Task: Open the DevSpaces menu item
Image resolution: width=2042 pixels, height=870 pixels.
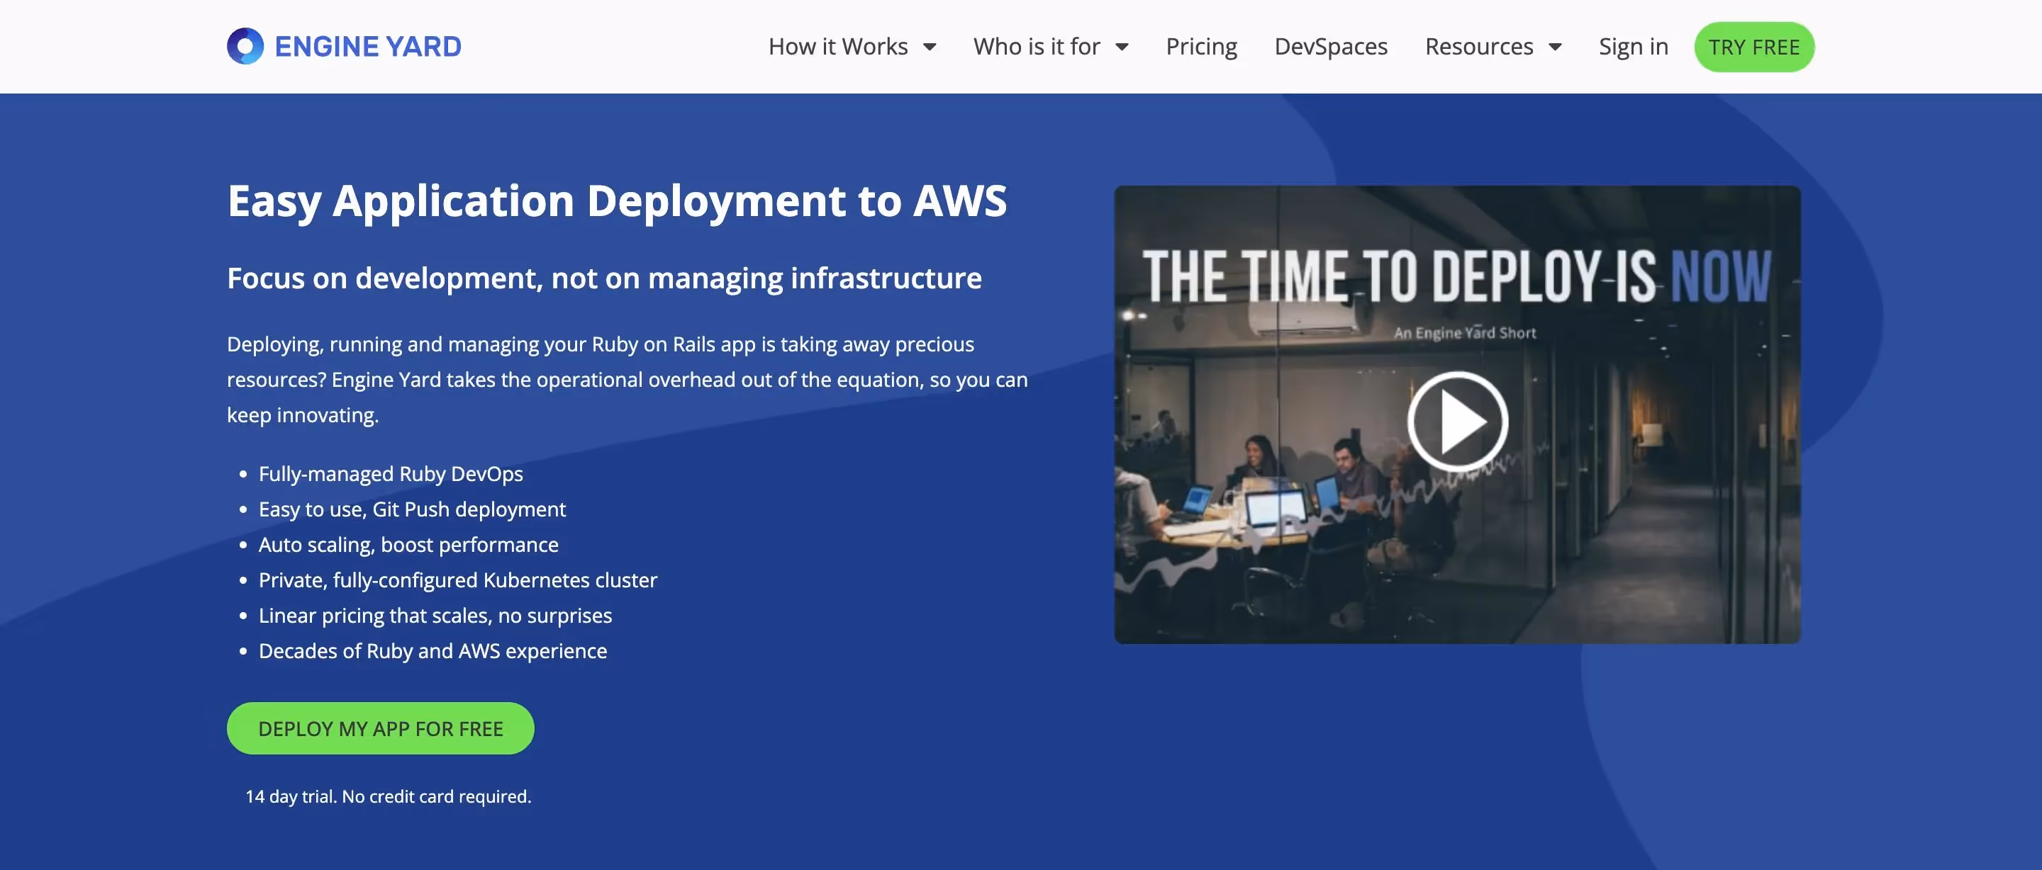Action: tap(1330, 47)
